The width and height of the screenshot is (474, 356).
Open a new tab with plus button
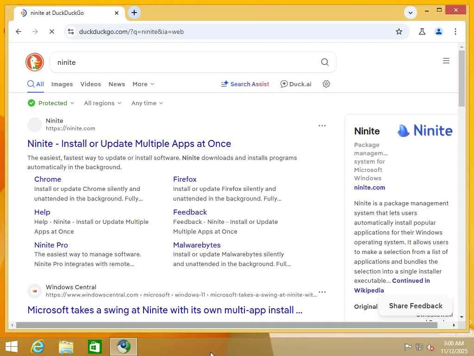[x=134, y=13]
